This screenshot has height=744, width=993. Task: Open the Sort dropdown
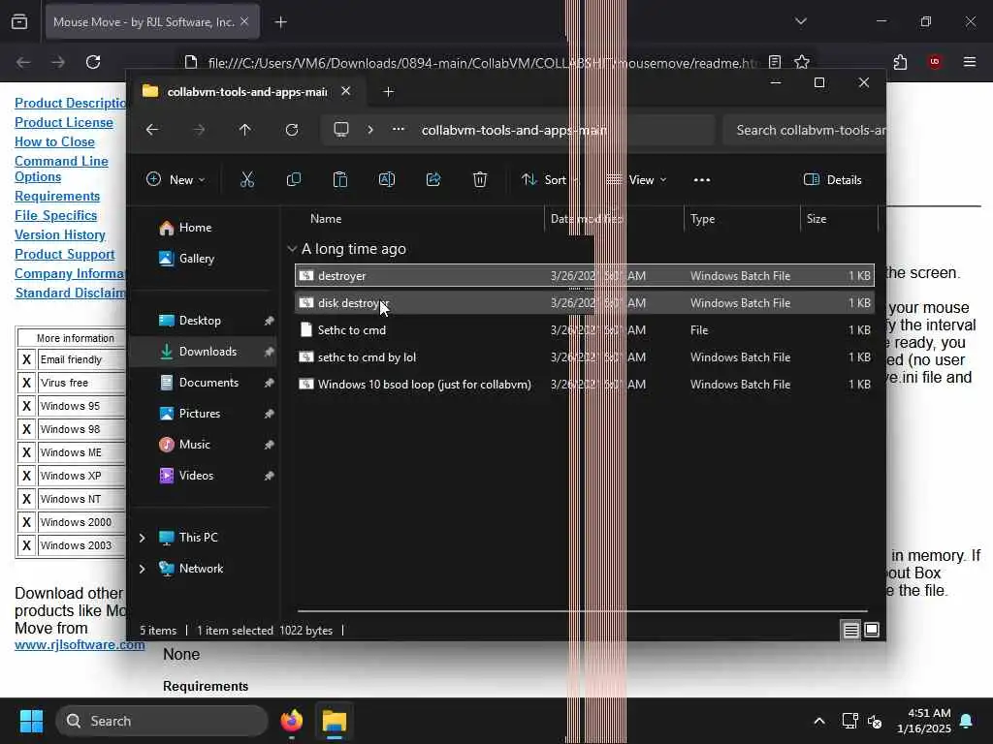click(549, 179)
